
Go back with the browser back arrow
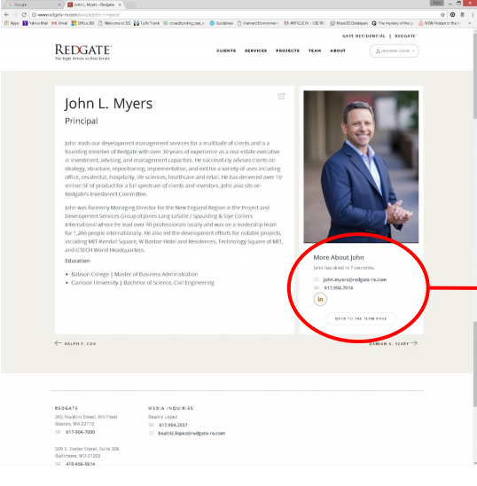6,14
